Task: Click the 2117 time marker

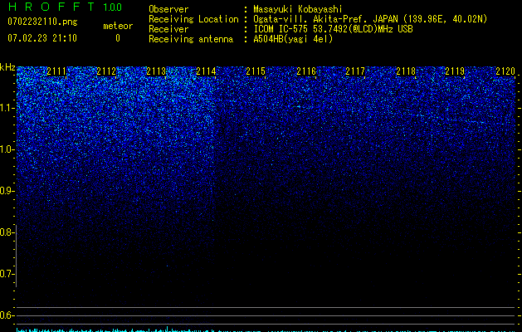Action: tap(355, 71)
